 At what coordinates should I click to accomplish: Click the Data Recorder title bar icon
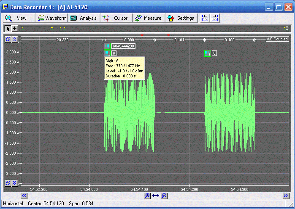[x=5, y=7]
